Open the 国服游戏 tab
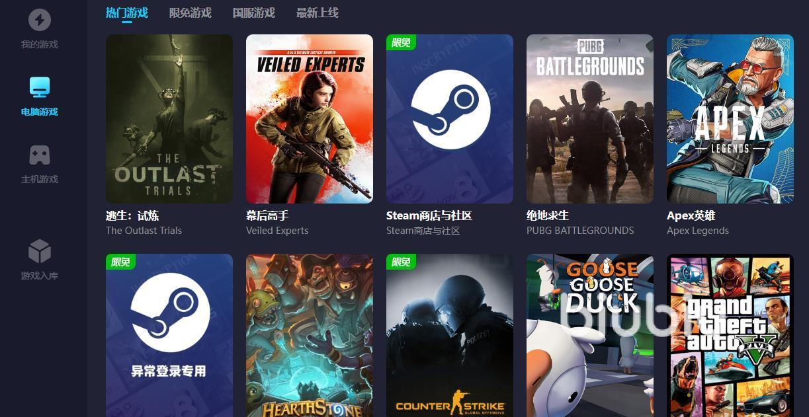This screenshot has height=417, width=809. pos(254,13)
